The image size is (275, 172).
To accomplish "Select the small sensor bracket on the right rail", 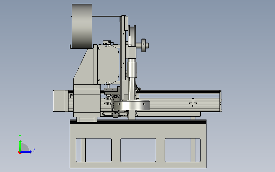I will [193, 103].
